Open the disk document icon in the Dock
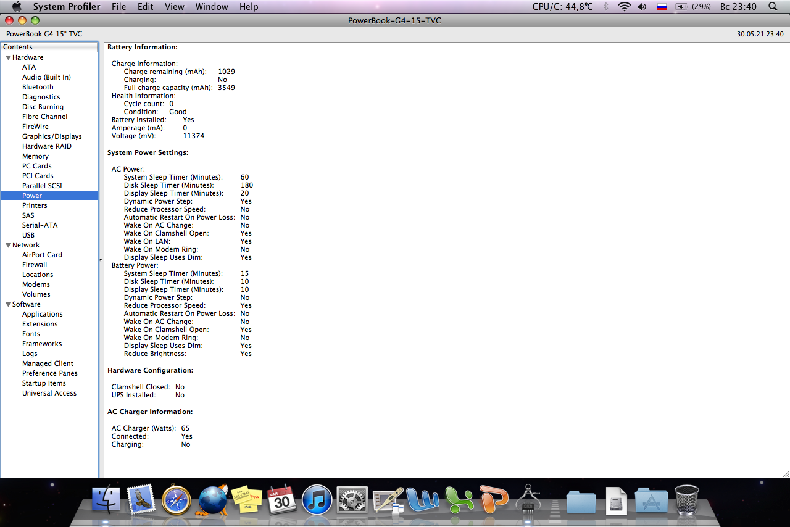Image resolution: width=790 pixels, height=527 pixels. 616,500
